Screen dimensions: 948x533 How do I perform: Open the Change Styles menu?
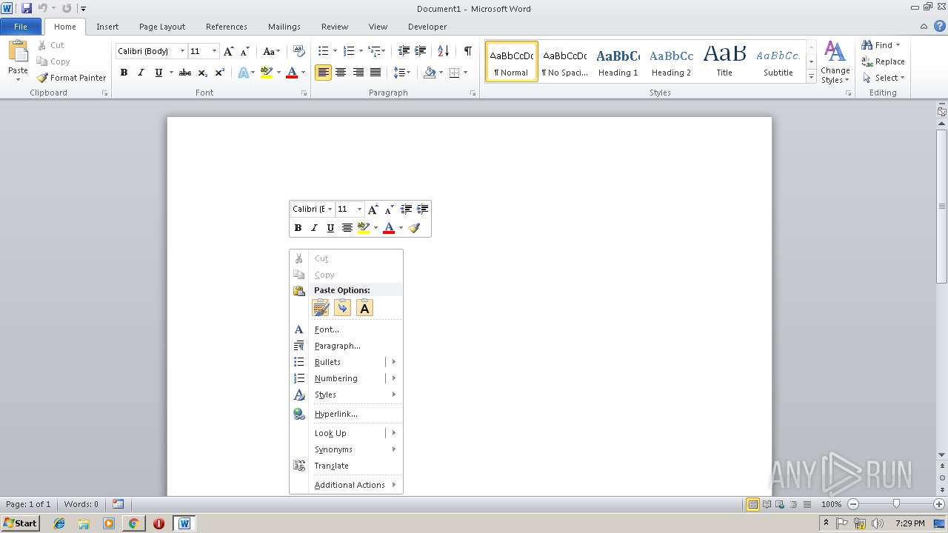pos(835,62)
